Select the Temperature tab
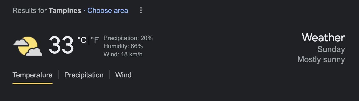 pyautogui.click(x=32, y=75)
